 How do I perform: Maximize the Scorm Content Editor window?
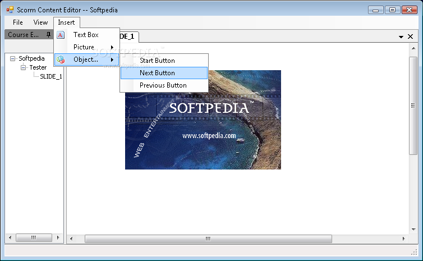click(393, 10)
